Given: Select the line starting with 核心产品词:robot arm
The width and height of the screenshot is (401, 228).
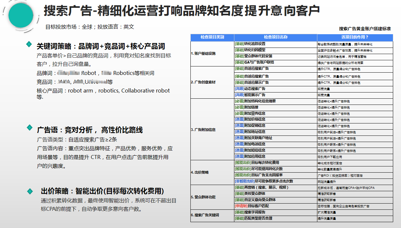Looking at the screenshot, I should (104, 94).
